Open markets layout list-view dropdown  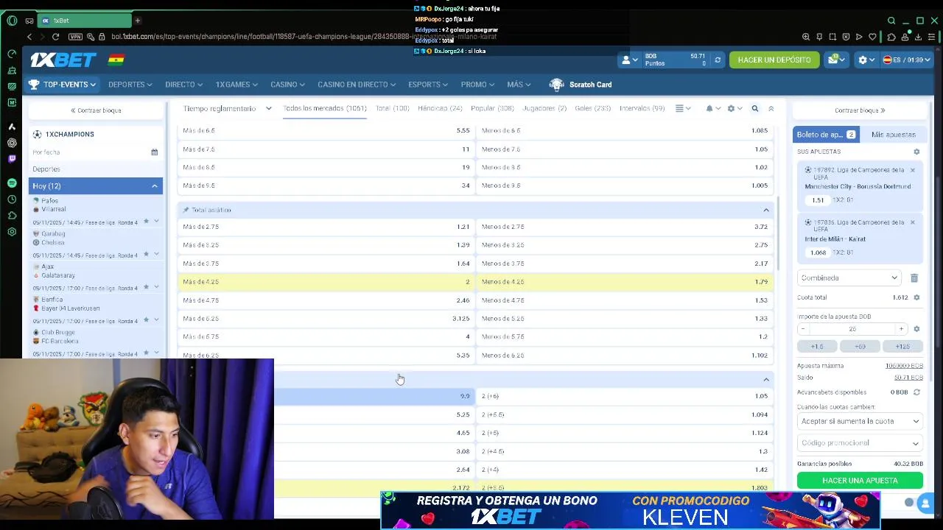click(x=683, y=108)
